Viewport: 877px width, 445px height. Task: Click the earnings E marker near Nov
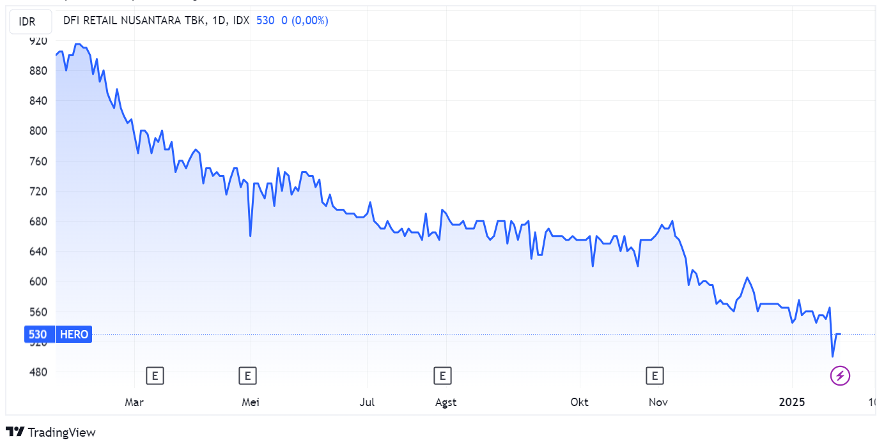click(655, 375)
